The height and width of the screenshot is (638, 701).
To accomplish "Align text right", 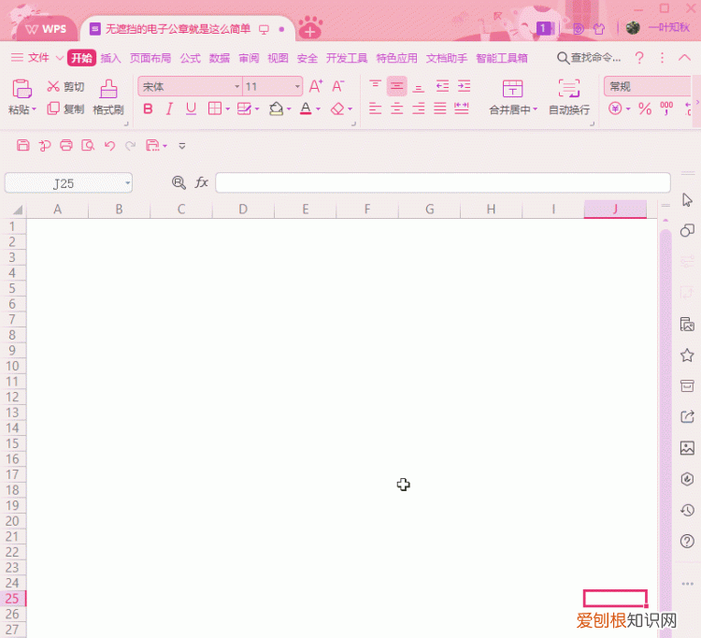I will (419, 109).
